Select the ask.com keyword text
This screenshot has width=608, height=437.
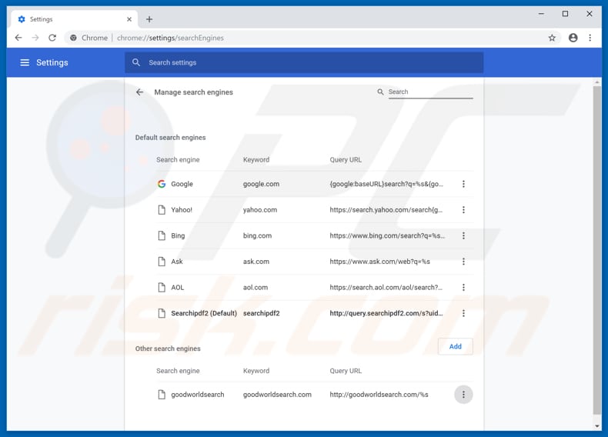(x=256, y=262)
